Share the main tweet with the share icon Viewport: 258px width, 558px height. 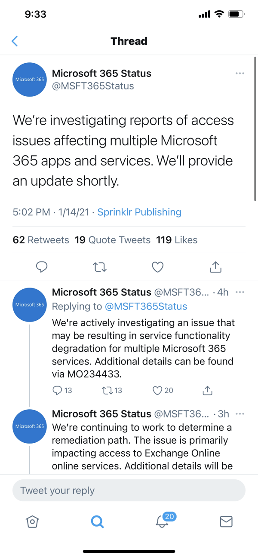215,267
